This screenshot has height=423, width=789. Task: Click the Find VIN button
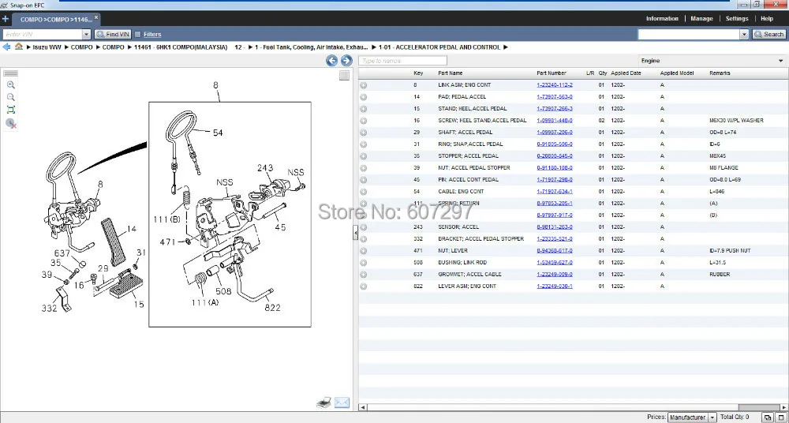click(113, 35)
